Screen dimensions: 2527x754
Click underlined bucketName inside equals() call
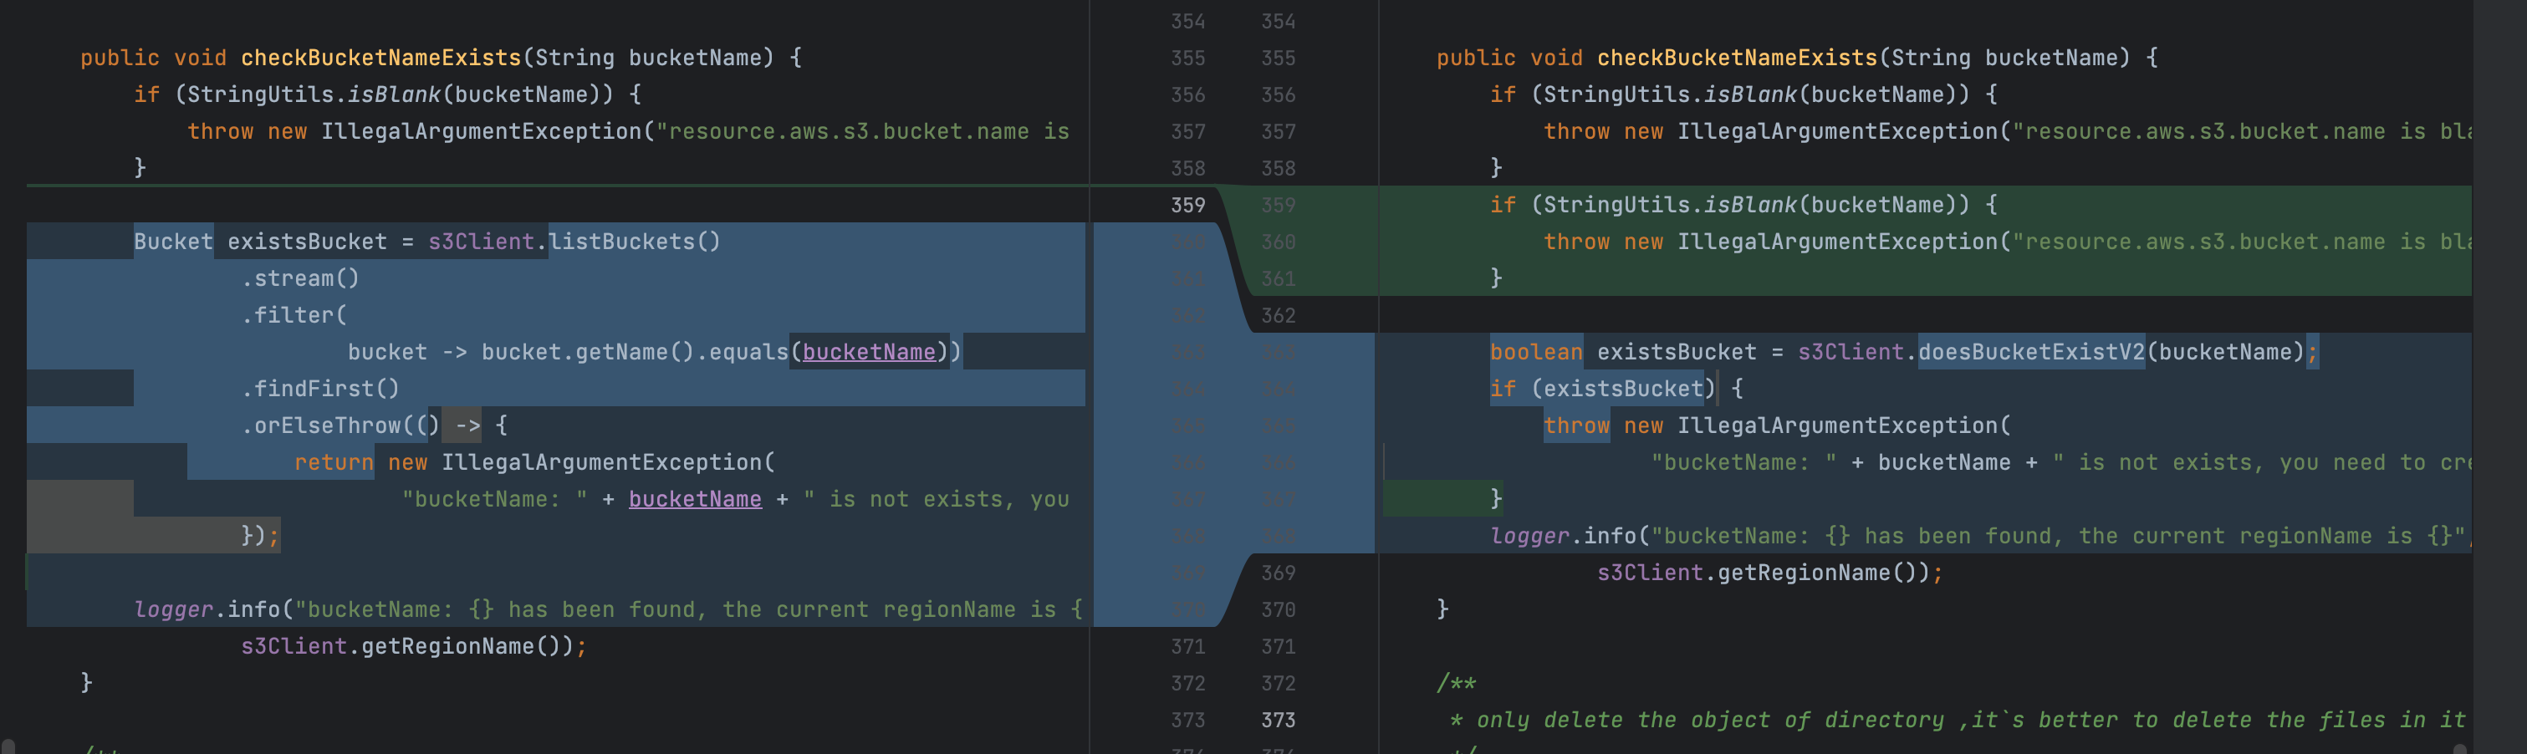point(868,352)
